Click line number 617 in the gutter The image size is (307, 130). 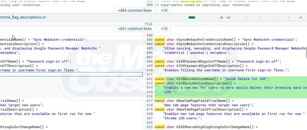pyautogui.click(x=149, y=101)
